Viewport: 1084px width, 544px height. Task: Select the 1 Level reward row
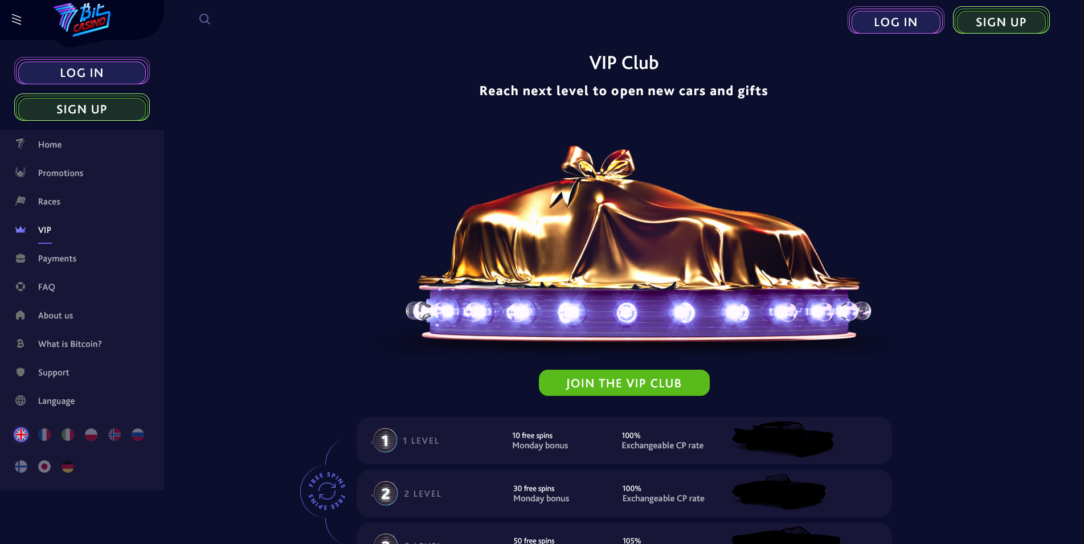tap(624, 440)
